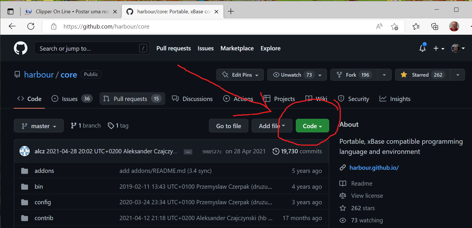The width and height of the screenshot is (472, 228).
Task: Close the Clipper On Line tab
Action: (x=115, y=12)
